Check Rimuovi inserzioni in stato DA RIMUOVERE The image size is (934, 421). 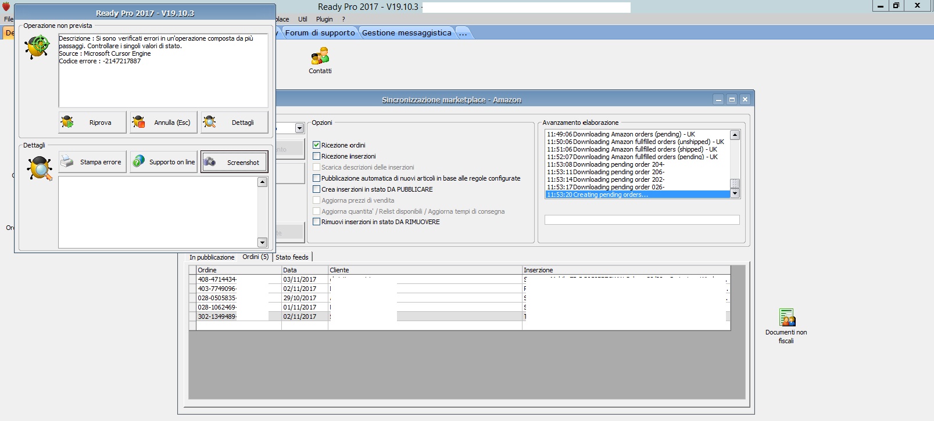coord(317,222)
